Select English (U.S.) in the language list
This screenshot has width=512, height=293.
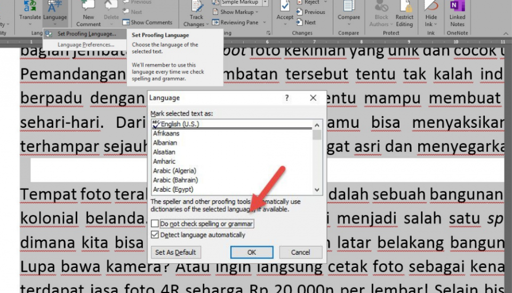pos(232,124)
